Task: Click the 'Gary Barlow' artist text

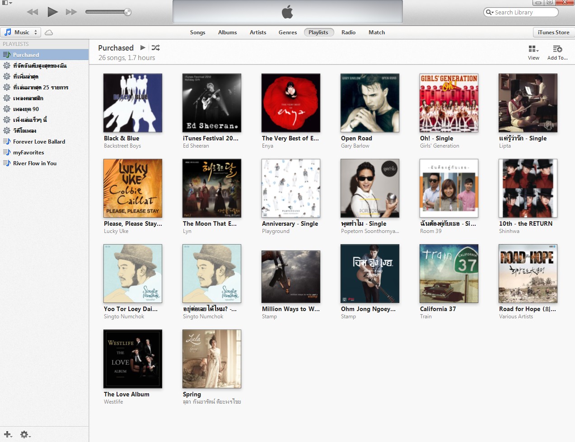Action: click(x=355, y=146)
